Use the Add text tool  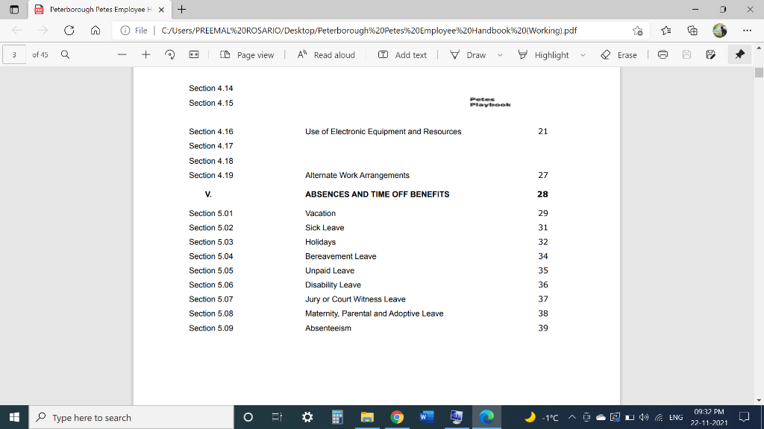402,54
